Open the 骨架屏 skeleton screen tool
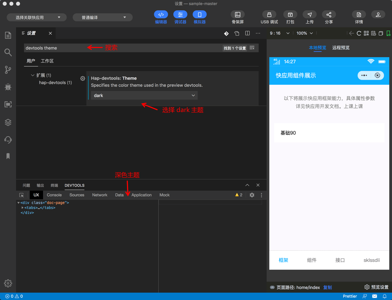The image size is (392, 300). [x=237, y=17]
